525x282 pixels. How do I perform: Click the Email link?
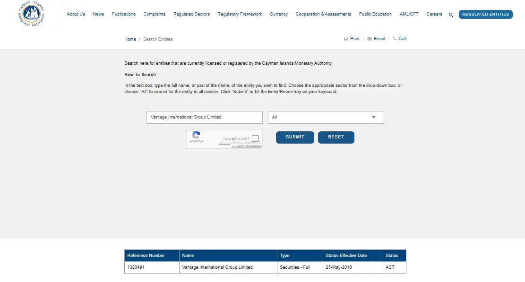coord(379,39)
